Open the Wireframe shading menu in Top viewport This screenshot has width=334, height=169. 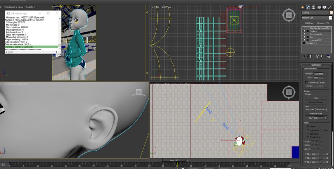167,7
